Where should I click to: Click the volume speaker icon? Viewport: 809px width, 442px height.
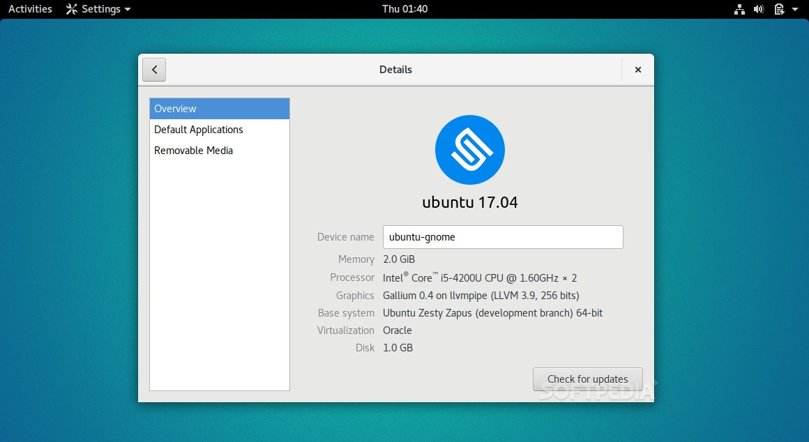[x=759, y=9]
